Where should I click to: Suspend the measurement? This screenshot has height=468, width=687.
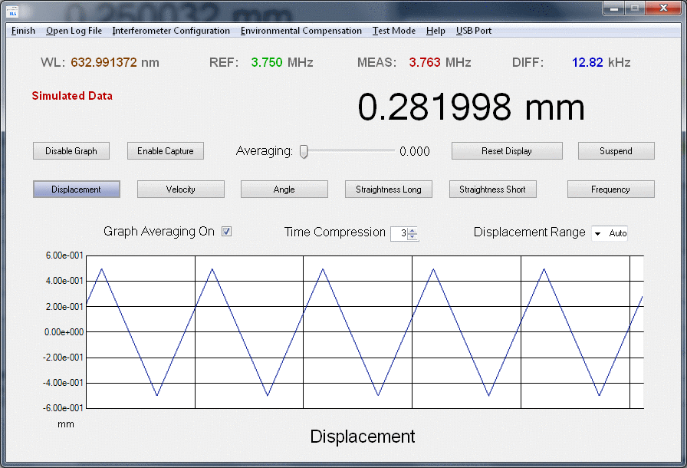(616, 150)
